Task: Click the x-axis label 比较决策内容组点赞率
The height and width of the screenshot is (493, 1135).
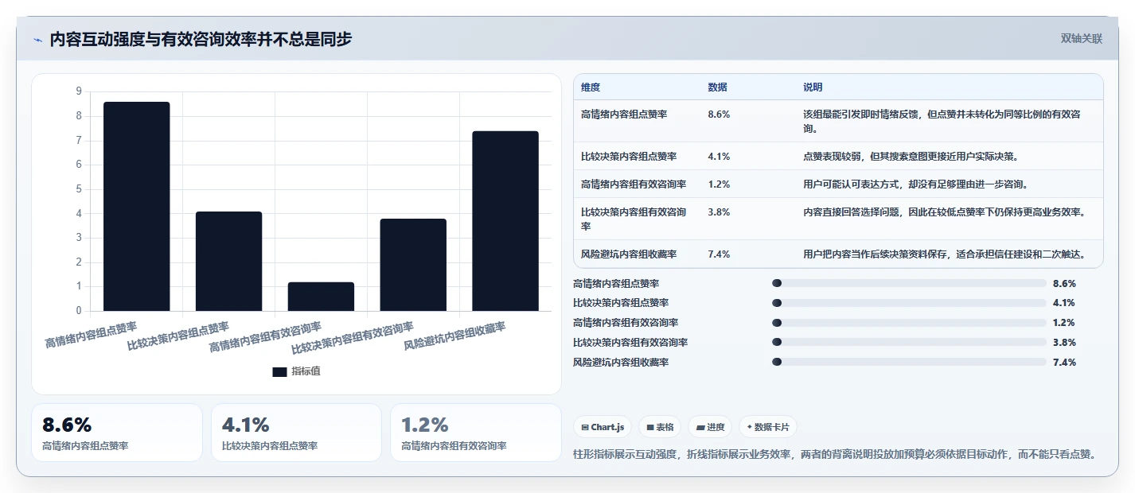Action: [x=178, y=336]
